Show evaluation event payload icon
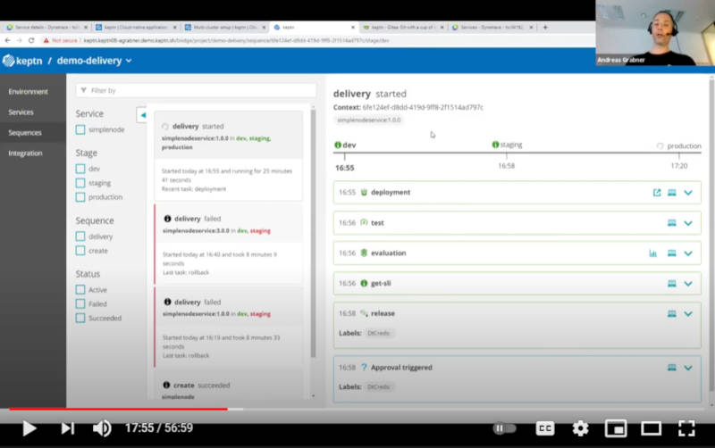Image resolution: width=715 pixels, height=448 pixels. (672, 253)
